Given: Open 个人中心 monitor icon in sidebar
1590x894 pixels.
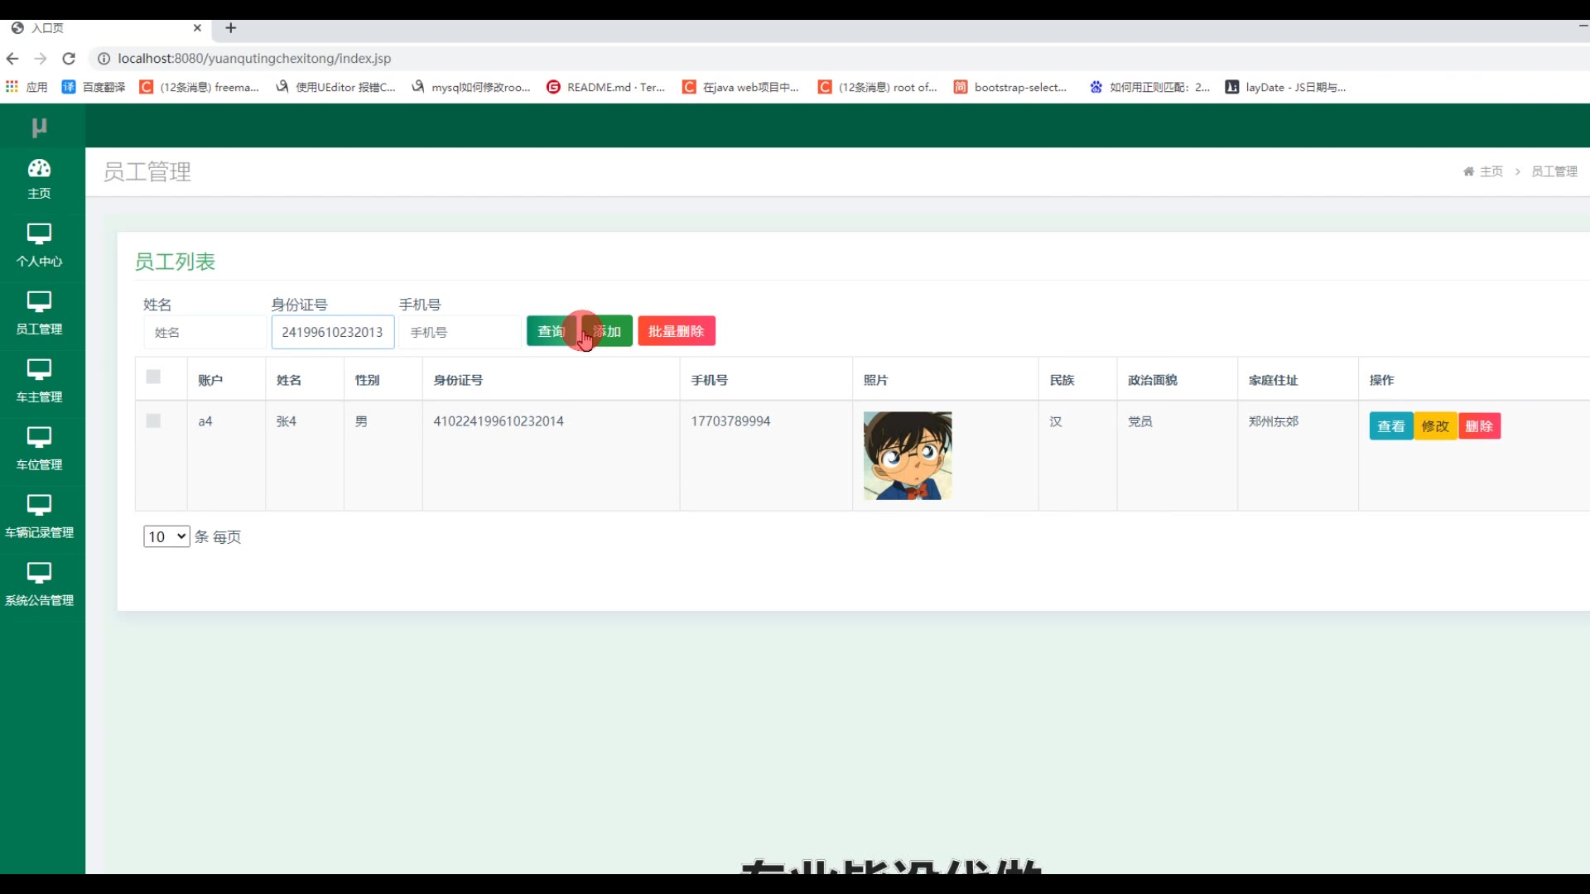Looking at the screenshot, I should pos(39,234).
